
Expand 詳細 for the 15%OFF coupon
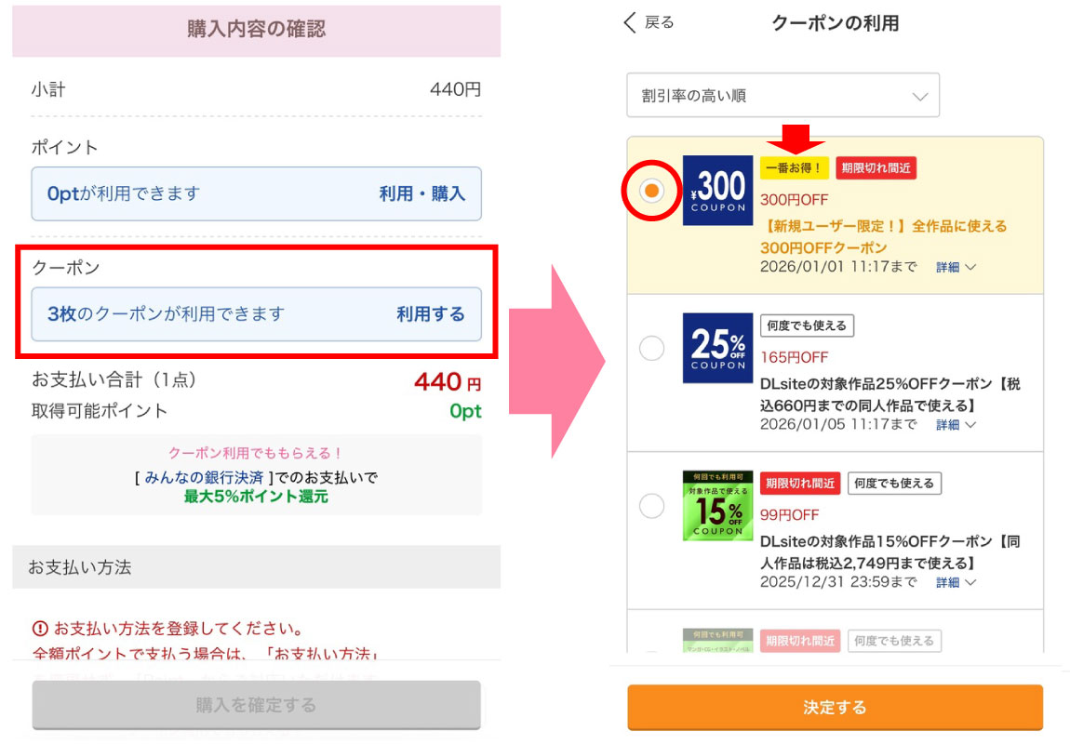pos(956,583)
